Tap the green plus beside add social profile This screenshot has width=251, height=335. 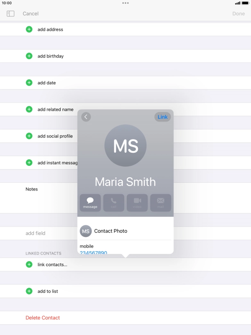pyautogui.click(x=29, y=136)
